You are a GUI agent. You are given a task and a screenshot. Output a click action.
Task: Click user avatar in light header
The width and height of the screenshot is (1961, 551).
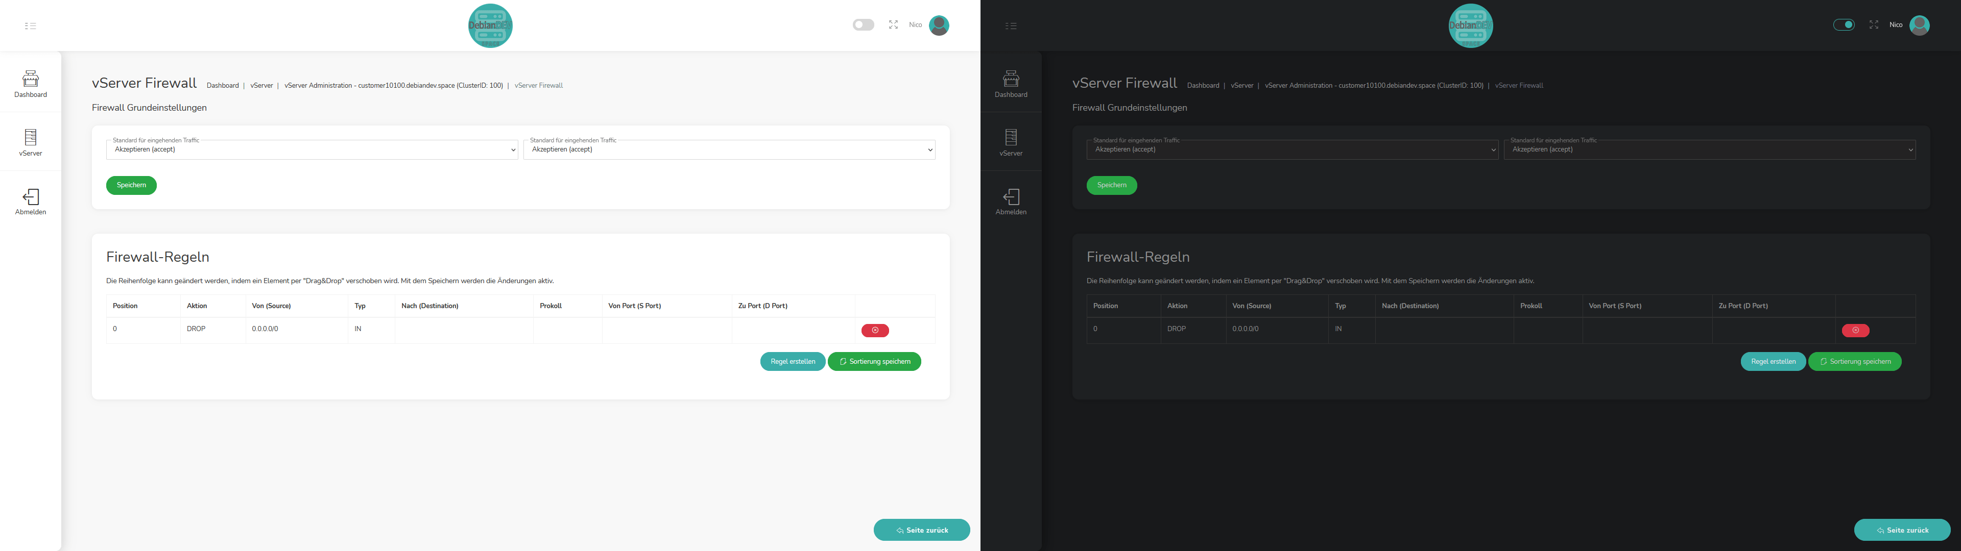[x=939, y=25]
